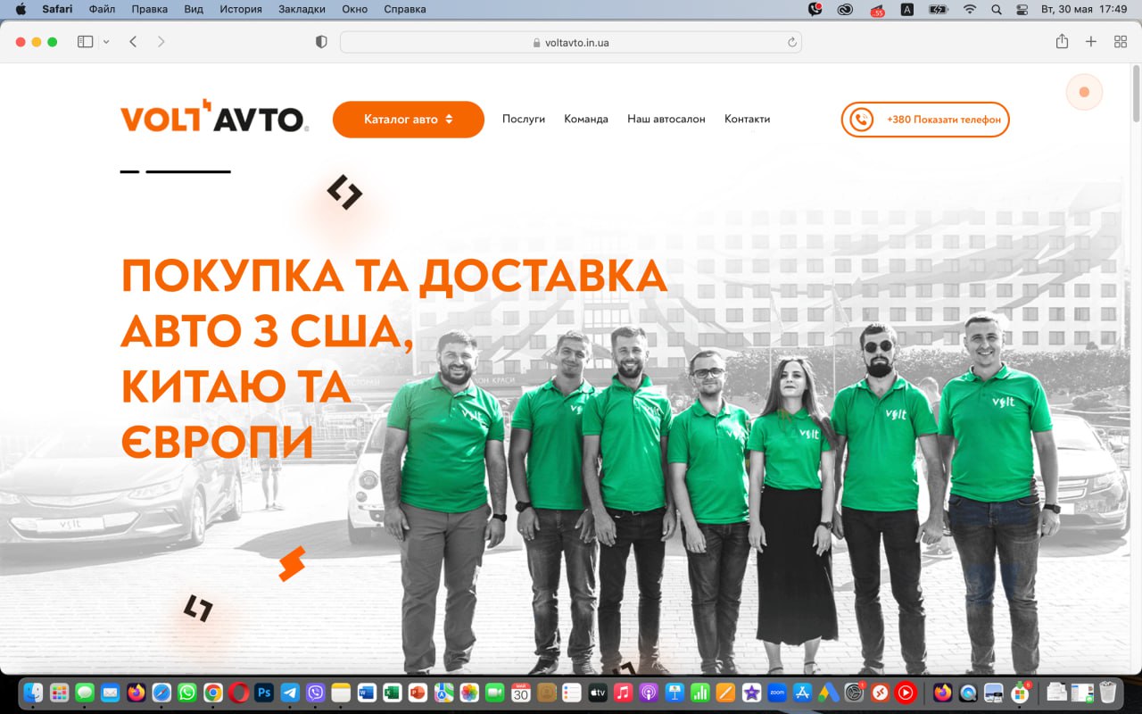Open YouTube Music from the Dock
The width and height of the screenshot is (1142, 714).
coord(906,693)
